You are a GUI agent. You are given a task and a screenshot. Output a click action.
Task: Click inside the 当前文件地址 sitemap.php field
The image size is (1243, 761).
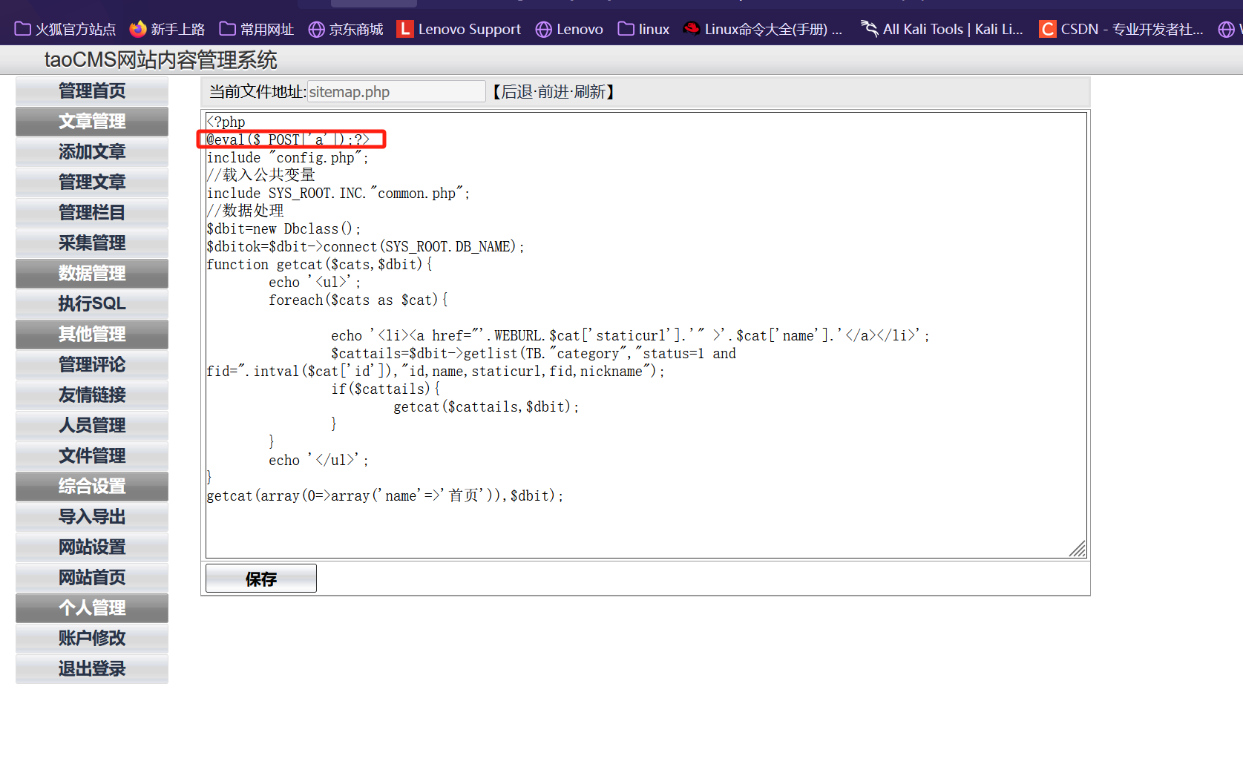click(x=396, y=92)
